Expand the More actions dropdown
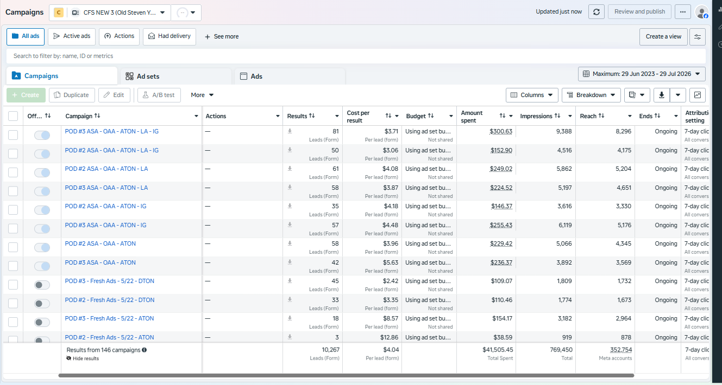The image size is (722, 385). pyautogui.click(x=202, y=95)
